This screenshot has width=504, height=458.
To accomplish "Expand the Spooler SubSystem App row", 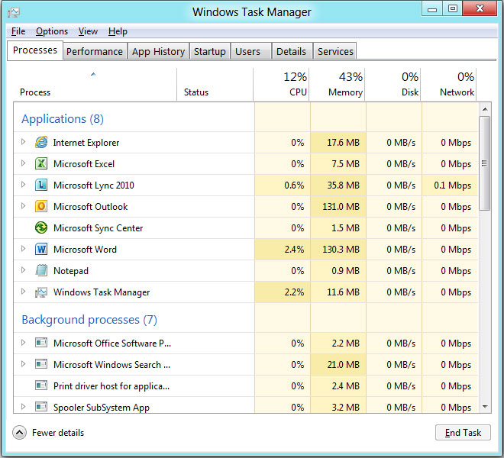I will [x=24, y=408].
